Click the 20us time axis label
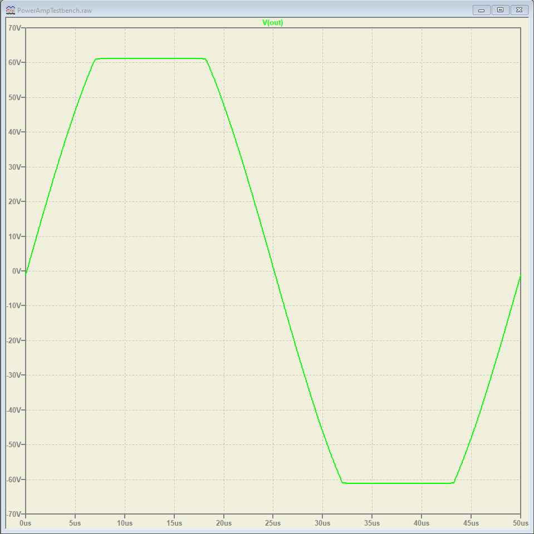 click(x=224, y=523)
